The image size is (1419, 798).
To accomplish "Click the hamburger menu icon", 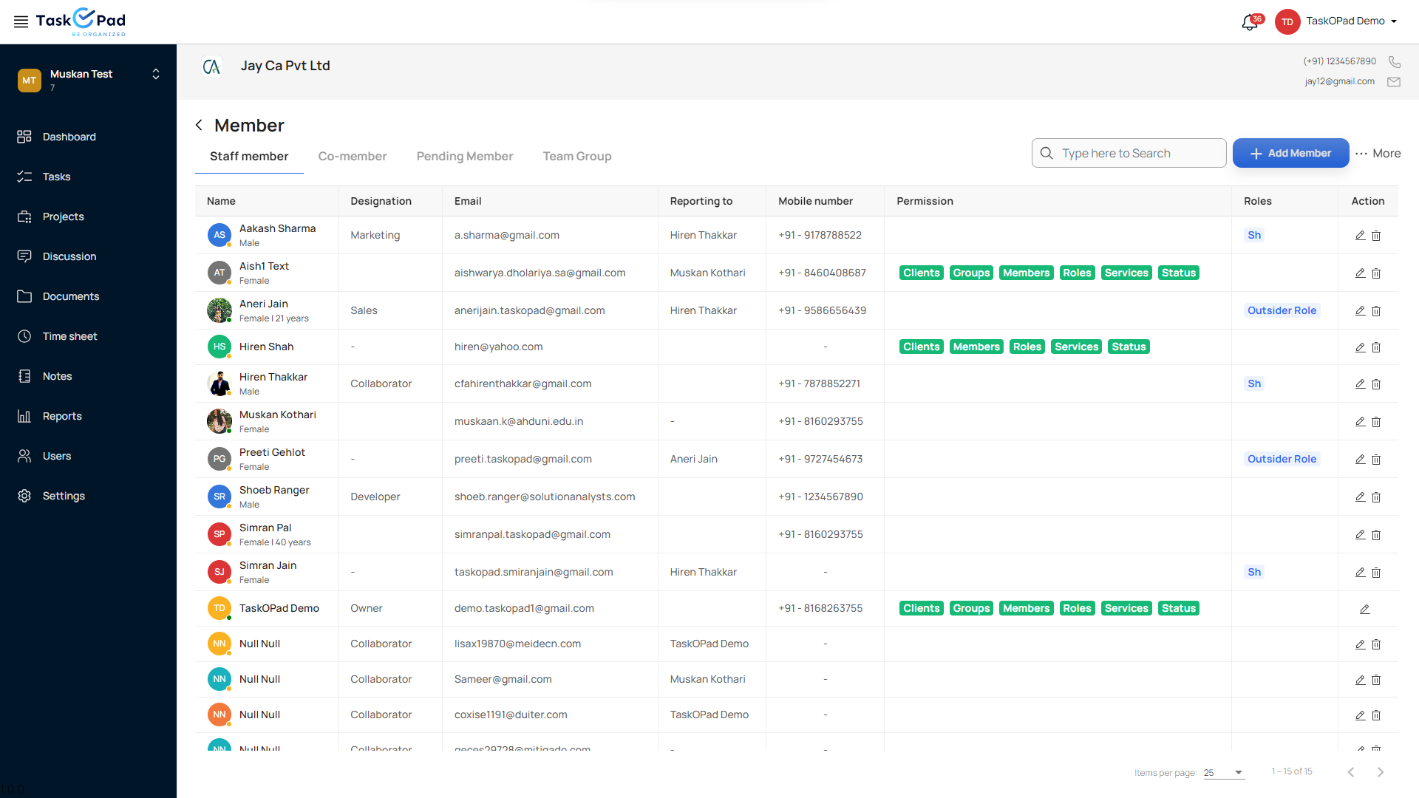I will (x=21, y=21).
